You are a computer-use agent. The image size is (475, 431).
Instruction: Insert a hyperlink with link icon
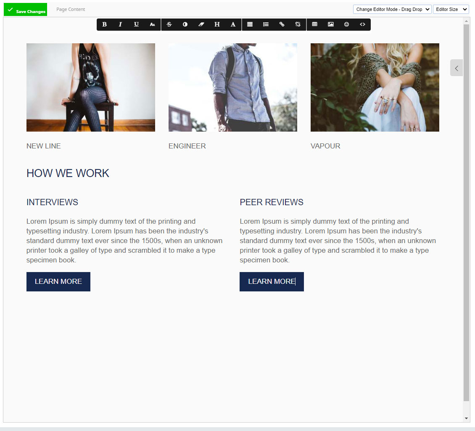pos(282,24)
